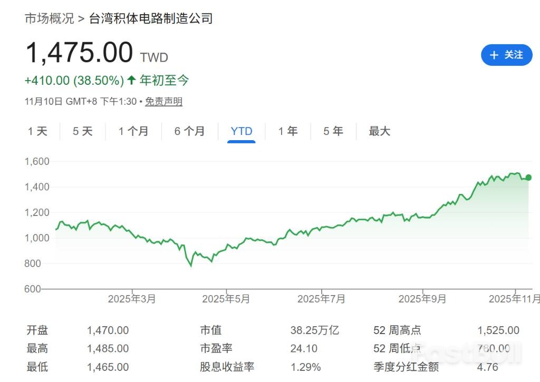Select the 5天 chart tab

(82, 131)
